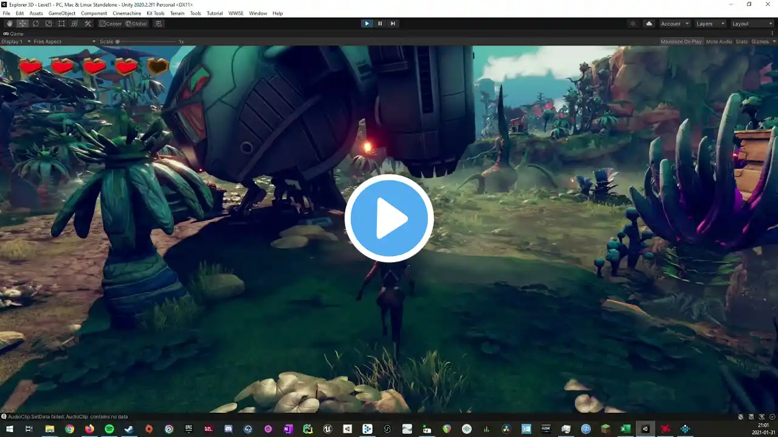
Task: Open Spotify from the taskbar
Action: [109, 429]
